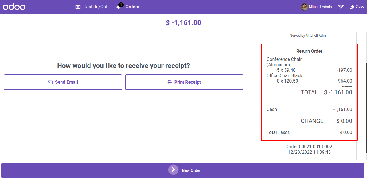Screen dimensions: 367x181
Task: Click the envelope icon on Send Email
Action: click(50, 82)
